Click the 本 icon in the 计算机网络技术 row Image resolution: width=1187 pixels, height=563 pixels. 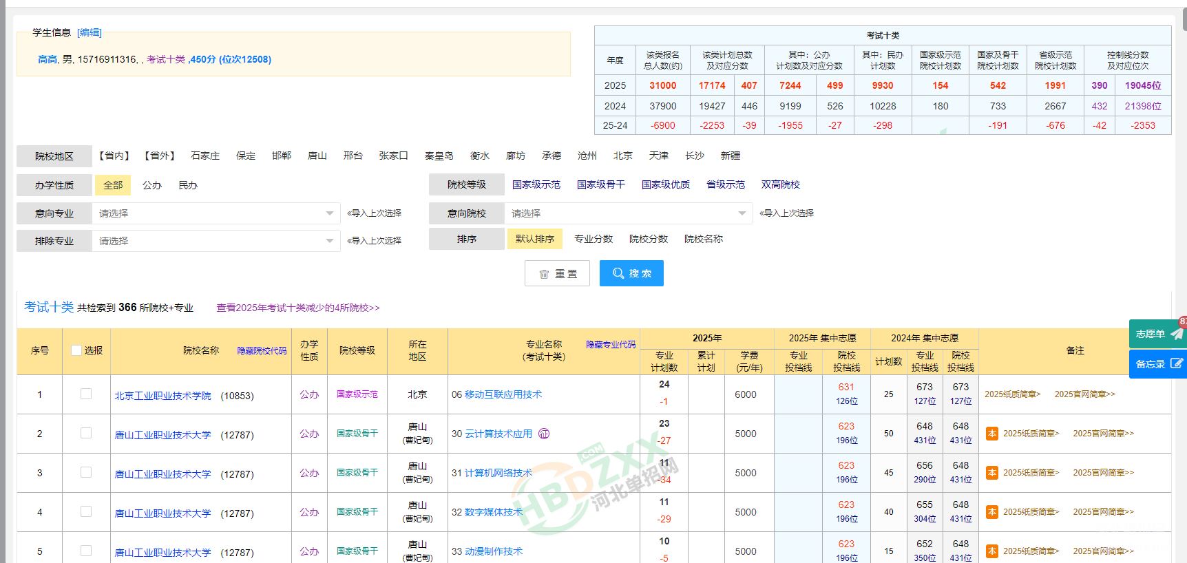(992, 473)
